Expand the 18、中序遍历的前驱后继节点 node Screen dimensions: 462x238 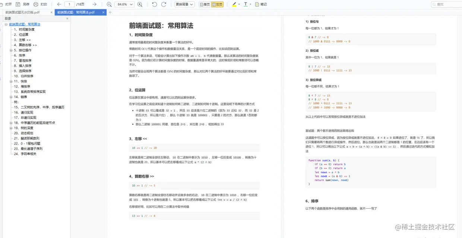11,123
